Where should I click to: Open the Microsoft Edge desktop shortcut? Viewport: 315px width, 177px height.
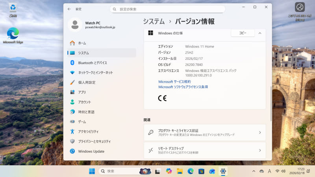click(x=13, y=35)
